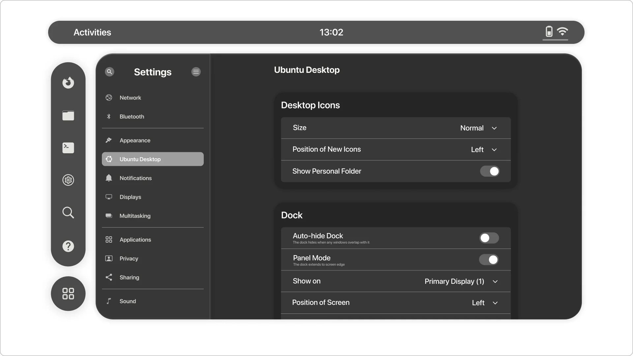This screenshot has width=633, height=356.
Task: Click 'The dock hides when any windows overlap' text
Action: click(x=331, y=242)
